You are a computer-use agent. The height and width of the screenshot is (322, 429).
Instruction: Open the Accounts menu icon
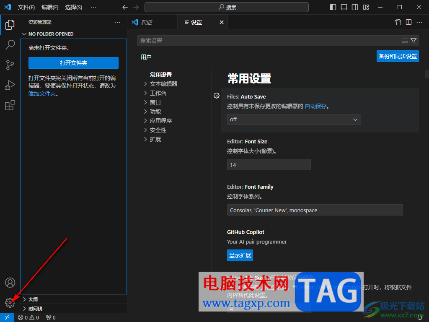click(10, 283)
